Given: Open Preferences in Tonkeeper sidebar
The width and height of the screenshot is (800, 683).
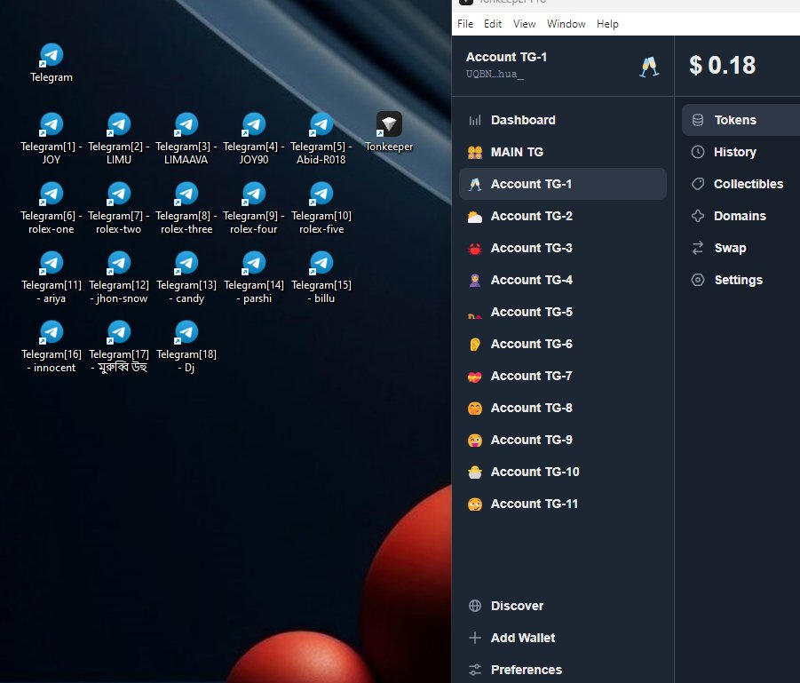Looking at the screenshot, I should pos(563,670).
